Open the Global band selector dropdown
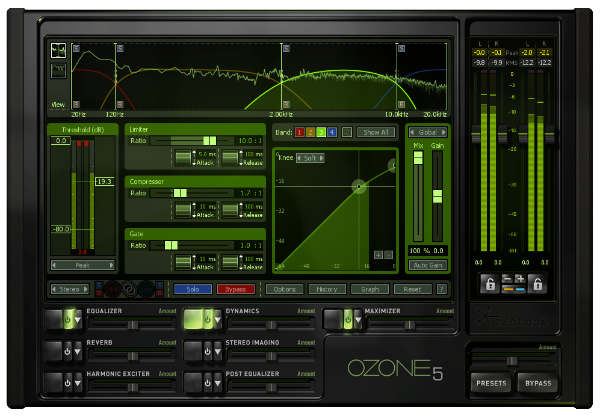 (x=427, y=132)
